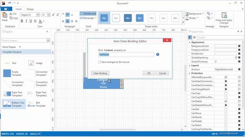Check the CanEdit checkbox

coord(226,109)
